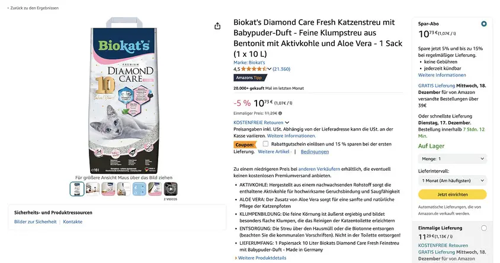Open the star rating chevron popover
The image size is (500, 263).
coord(270,69)
